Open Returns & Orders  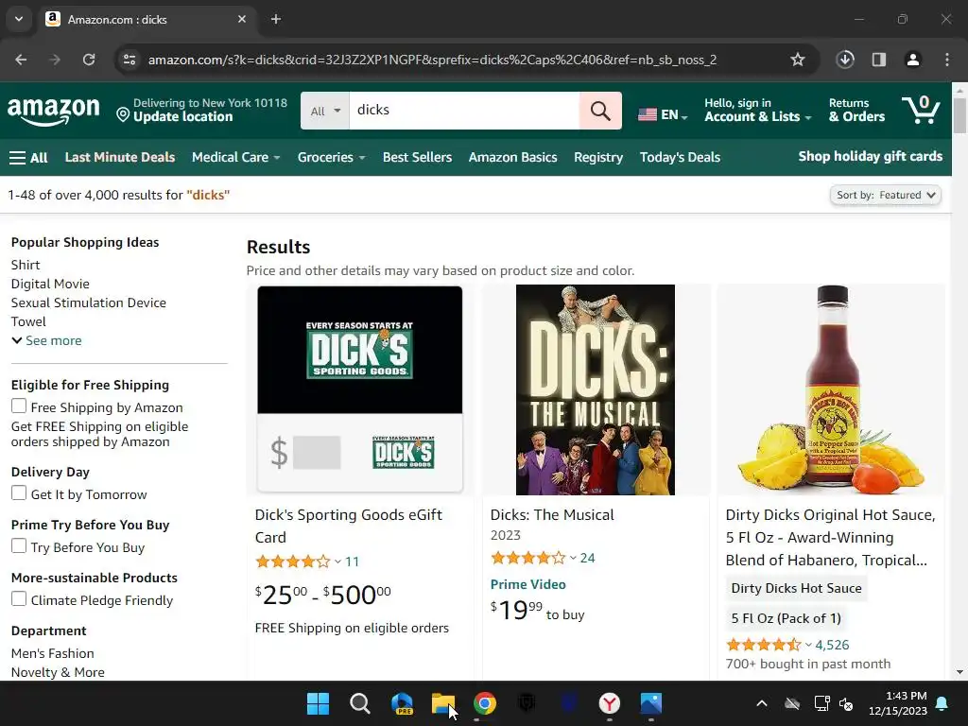pos(856,111)
